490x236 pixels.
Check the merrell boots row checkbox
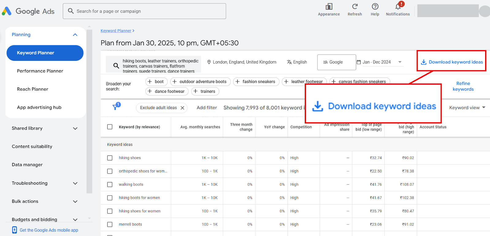(110, 224)
